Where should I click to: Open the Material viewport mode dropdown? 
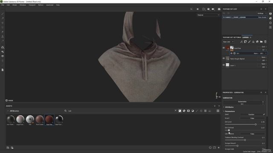click(208, 15)
